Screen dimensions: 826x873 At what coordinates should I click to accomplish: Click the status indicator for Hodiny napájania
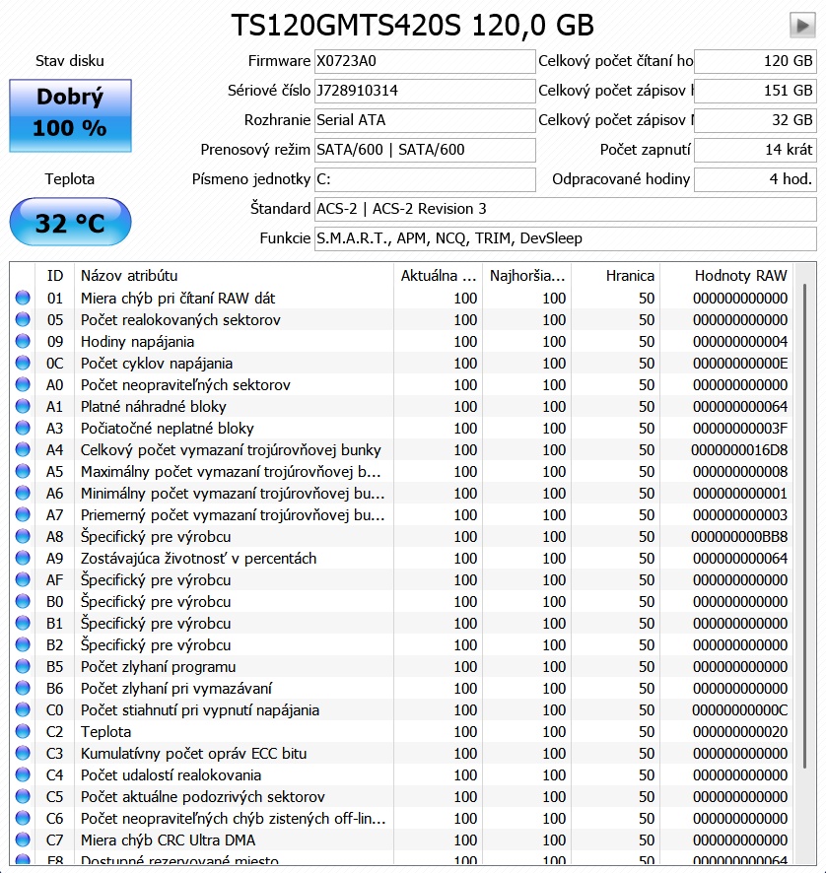tap(23, 342)
